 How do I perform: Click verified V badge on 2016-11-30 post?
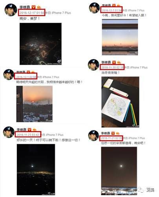[114, 62]
